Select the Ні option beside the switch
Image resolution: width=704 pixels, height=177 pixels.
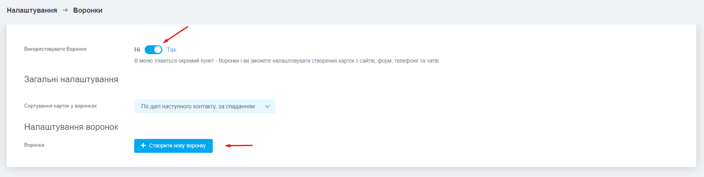137,50
